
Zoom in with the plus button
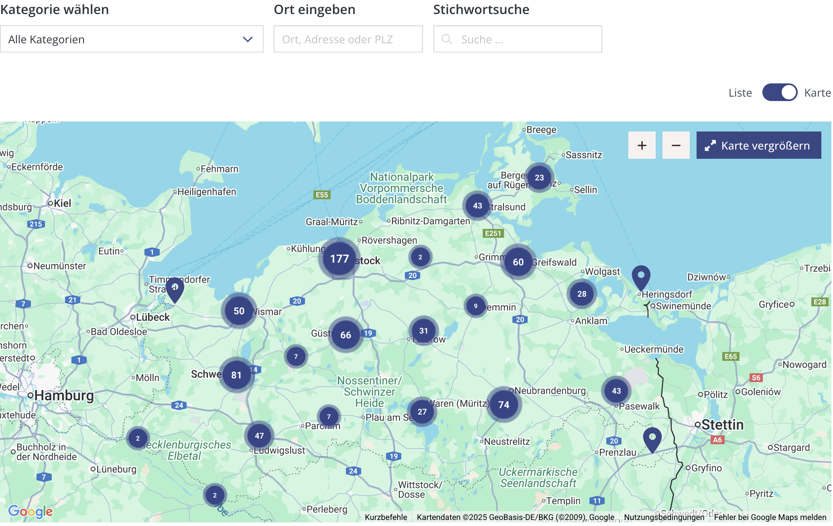(x=642, y=145)
